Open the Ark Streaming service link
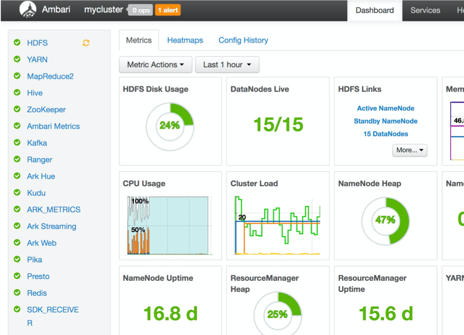Image resolution: width=464 pixels, height=335 pixels. [x=52, y=227]
